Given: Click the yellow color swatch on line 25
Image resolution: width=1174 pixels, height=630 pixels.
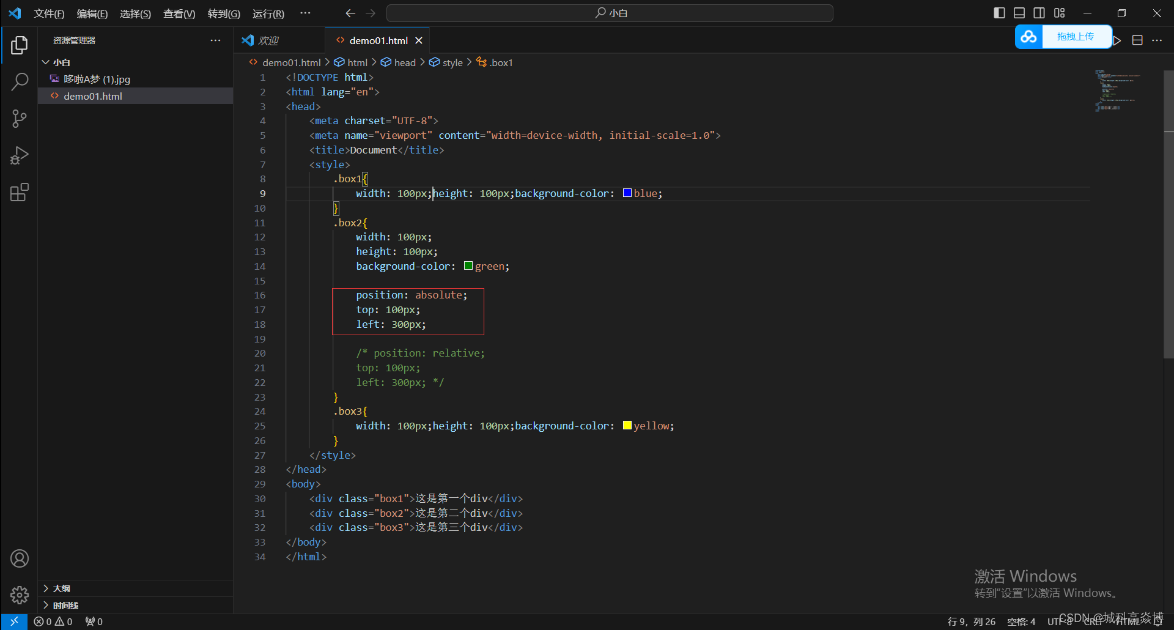Looking at the screenshot, I should pos(627,425).
